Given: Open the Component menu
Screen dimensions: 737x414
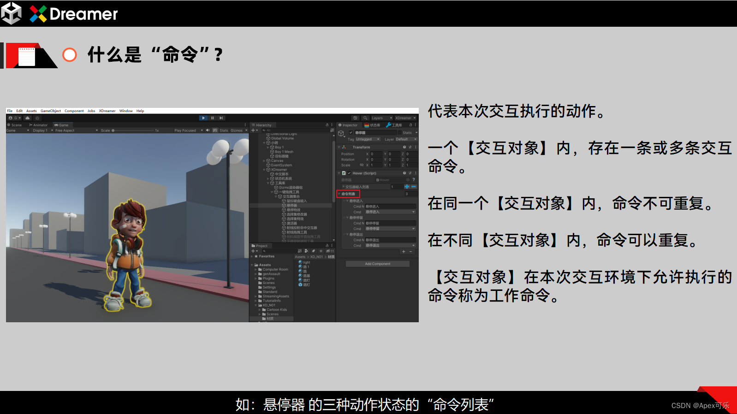Looking at the screenshot, I should (74, 111).
